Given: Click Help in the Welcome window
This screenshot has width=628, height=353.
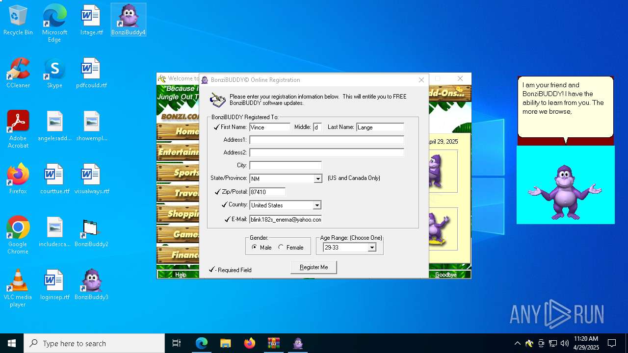Looking at the screenshot, I should click(181, 275).
